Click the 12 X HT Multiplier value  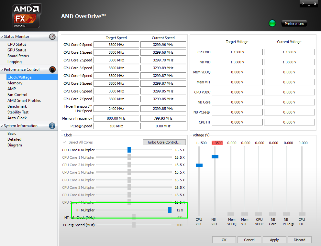click(180, 210)
